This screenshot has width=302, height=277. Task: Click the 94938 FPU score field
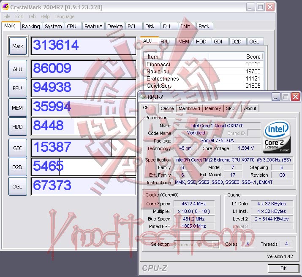pos(84,88)
